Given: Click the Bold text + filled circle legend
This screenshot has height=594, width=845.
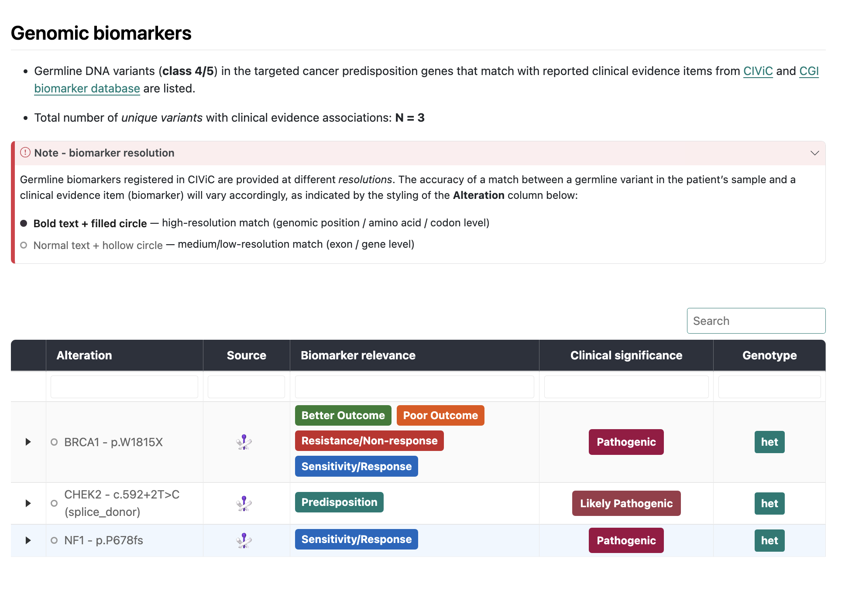Looking at the screenshot, I should coord(90,223).
